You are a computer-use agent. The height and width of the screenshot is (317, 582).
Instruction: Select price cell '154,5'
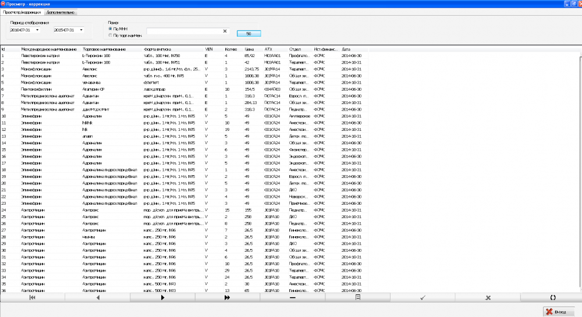pyautogui.click(x=250, y=89)
